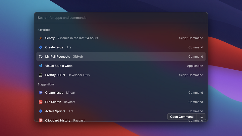Select the Active Sprints Jira command

coord(121,111)
